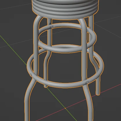
Task: Select the orange object origin point
Action: tap(65, 108)
